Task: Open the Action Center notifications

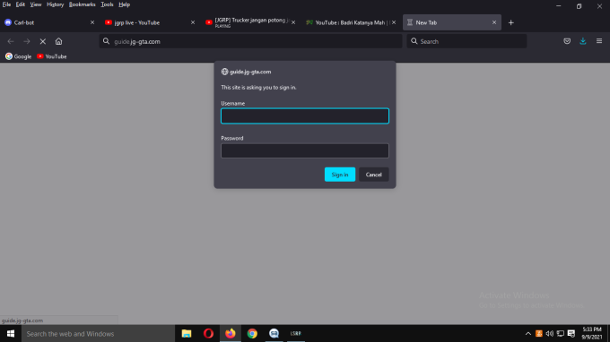Action: (571, 333)
